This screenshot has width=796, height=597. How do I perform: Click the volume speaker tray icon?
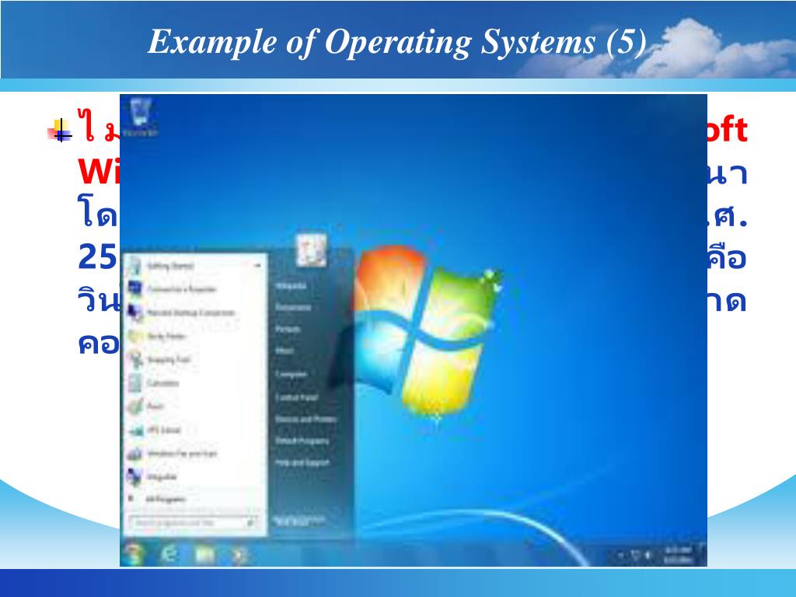click(x=648, y=555)
